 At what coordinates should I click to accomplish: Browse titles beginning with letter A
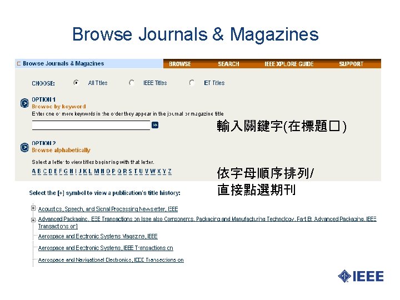[x=34, y=172]
